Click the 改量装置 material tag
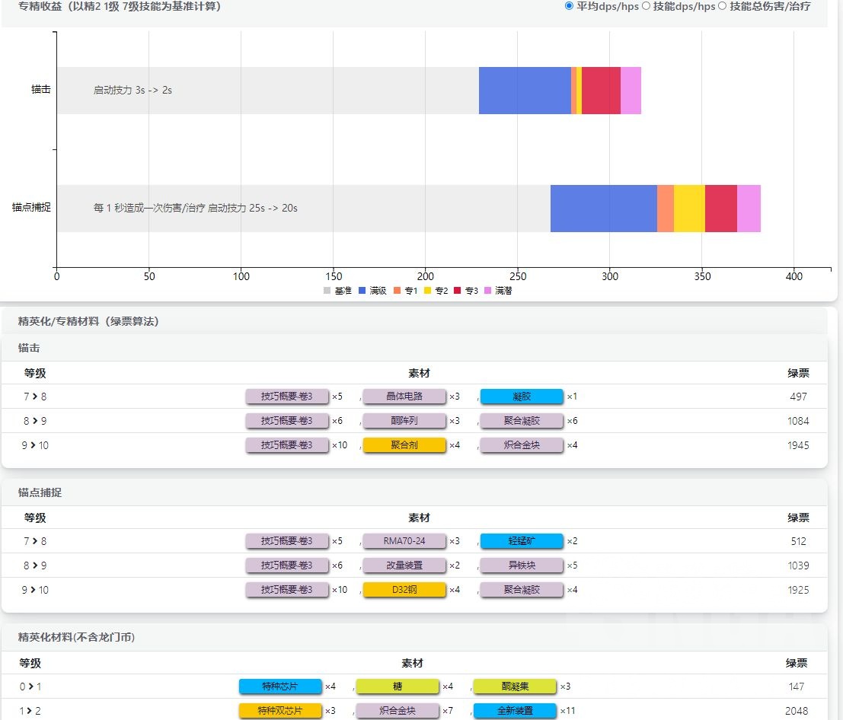 click(404, 565)
